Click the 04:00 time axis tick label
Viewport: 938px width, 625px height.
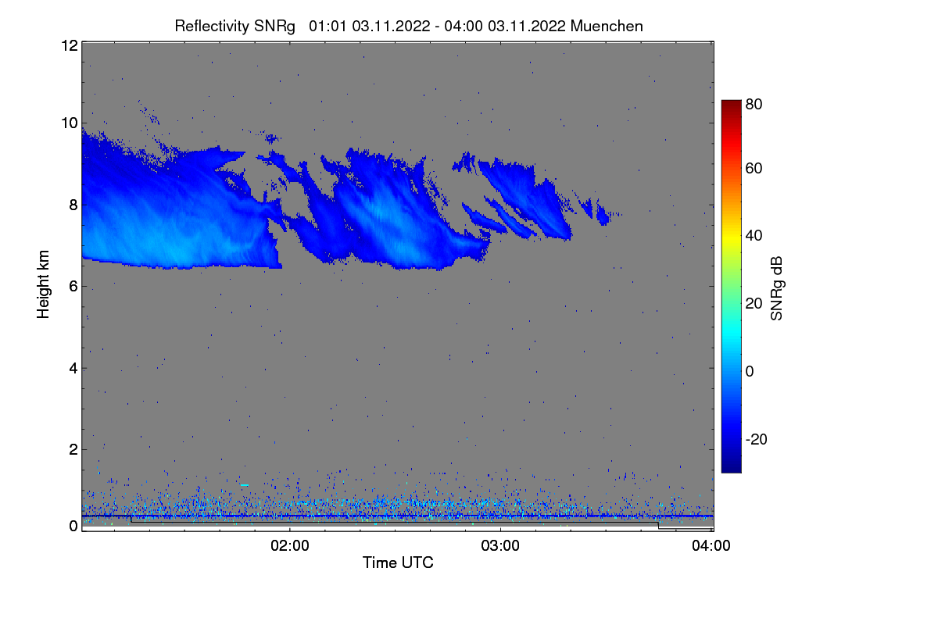point(712,546)
